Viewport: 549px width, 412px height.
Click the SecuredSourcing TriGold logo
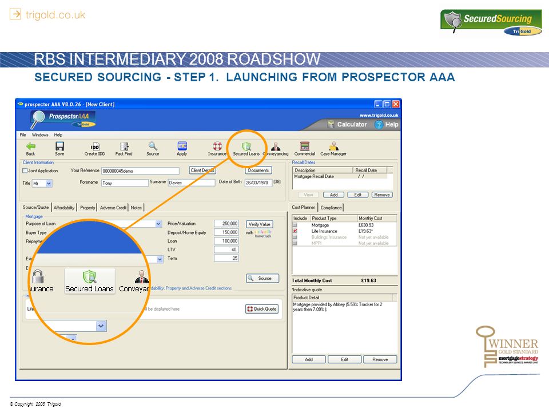(x=491, y=22)
